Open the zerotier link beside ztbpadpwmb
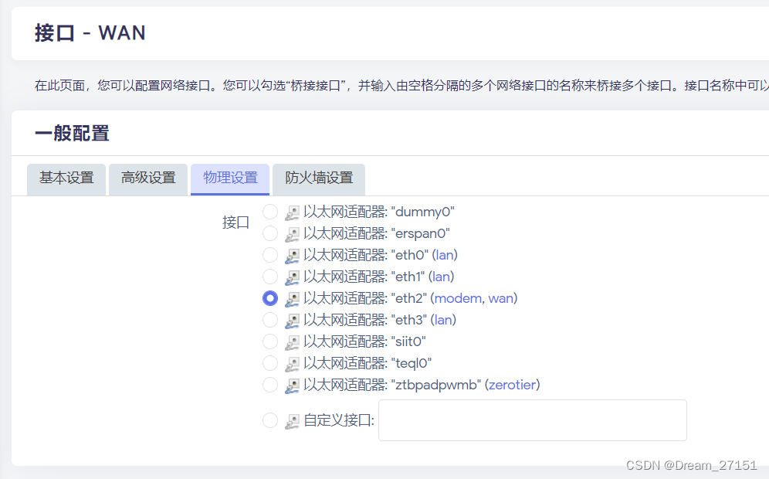 [513, 385]
